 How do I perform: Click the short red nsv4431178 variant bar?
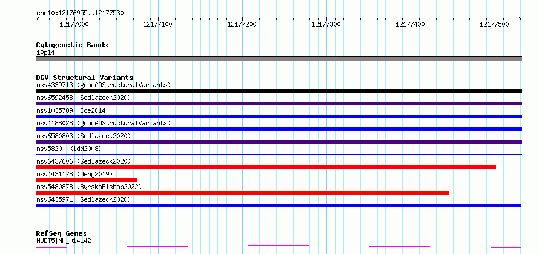tap(86, 180)
